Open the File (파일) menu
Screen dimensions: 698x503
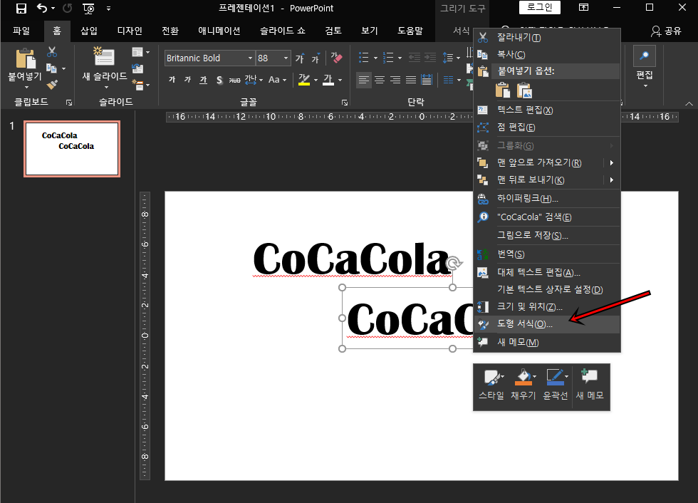point(21,31)
